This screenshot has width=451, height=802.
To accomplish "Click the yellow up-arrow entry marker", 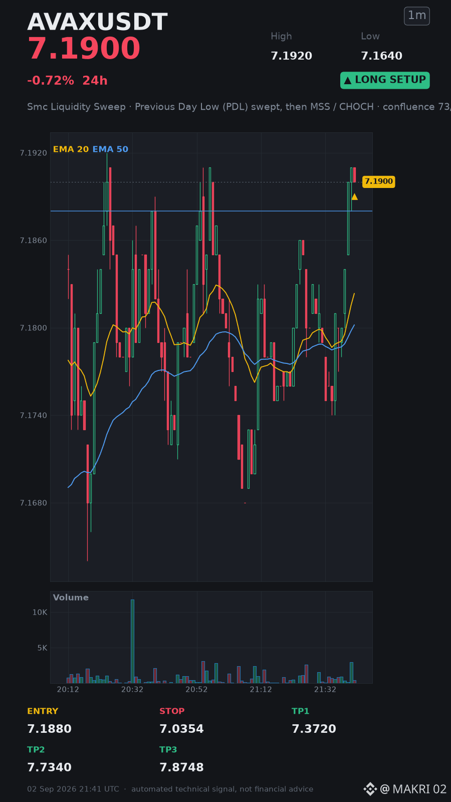I will tap(354, 196).
